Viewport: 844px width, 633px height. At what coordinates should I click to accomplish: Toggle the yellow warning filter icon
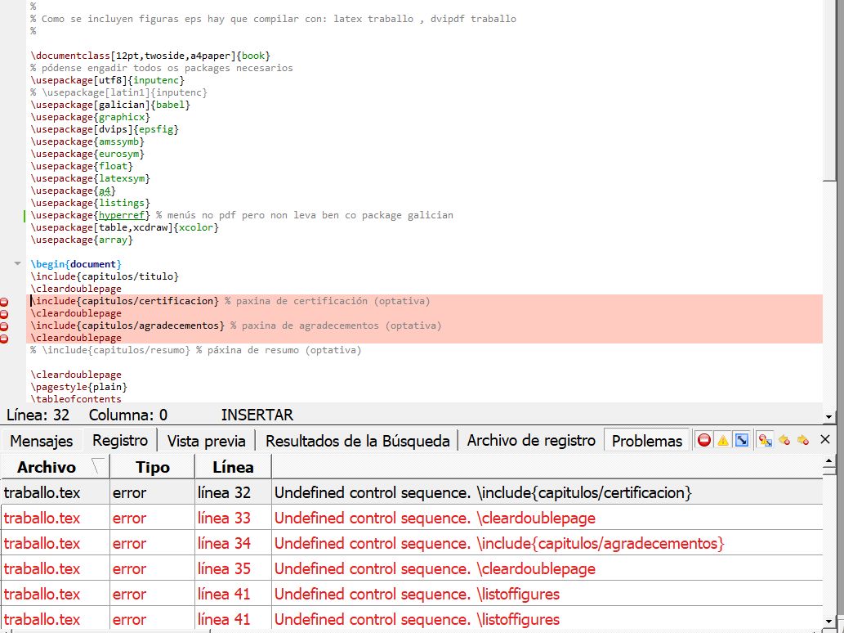coord(723,440)
